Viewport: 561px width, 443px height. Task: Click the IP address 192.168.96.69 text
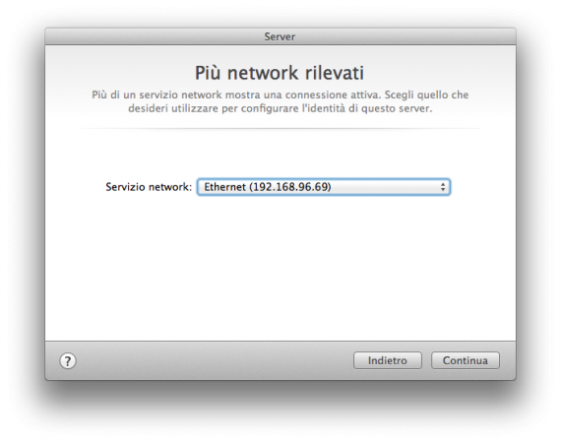point(290,187)
